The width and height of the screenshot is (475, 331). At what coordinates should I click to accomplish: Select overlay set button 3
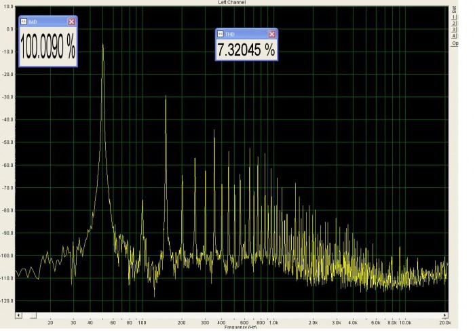click(454, 30)
